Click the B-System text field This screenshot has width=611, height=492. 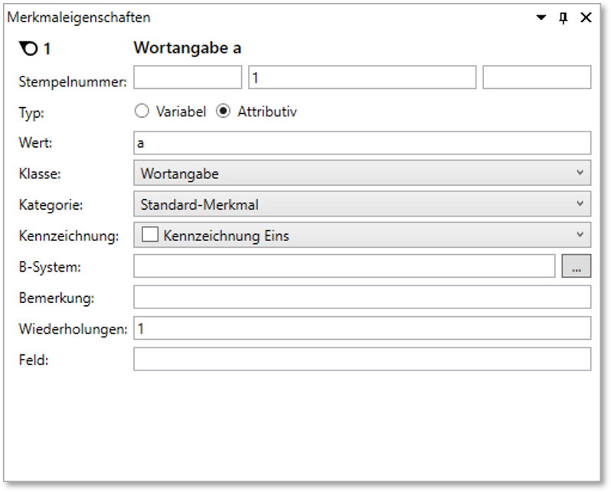344,266
